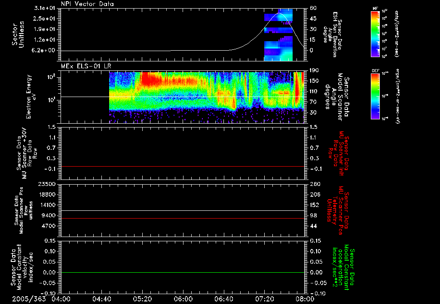Click the 18800 scanner position tick

tap(47, 195)
